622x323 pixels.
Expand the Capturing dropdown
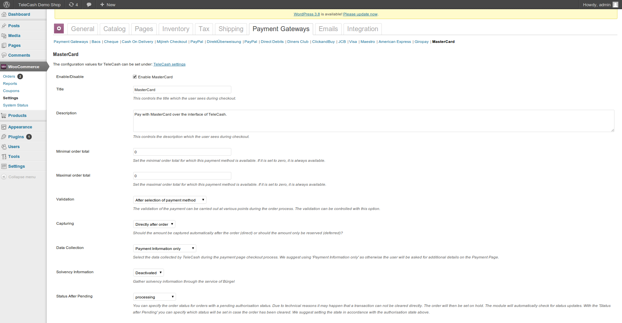pyautogui.click(x=154, y=224)
